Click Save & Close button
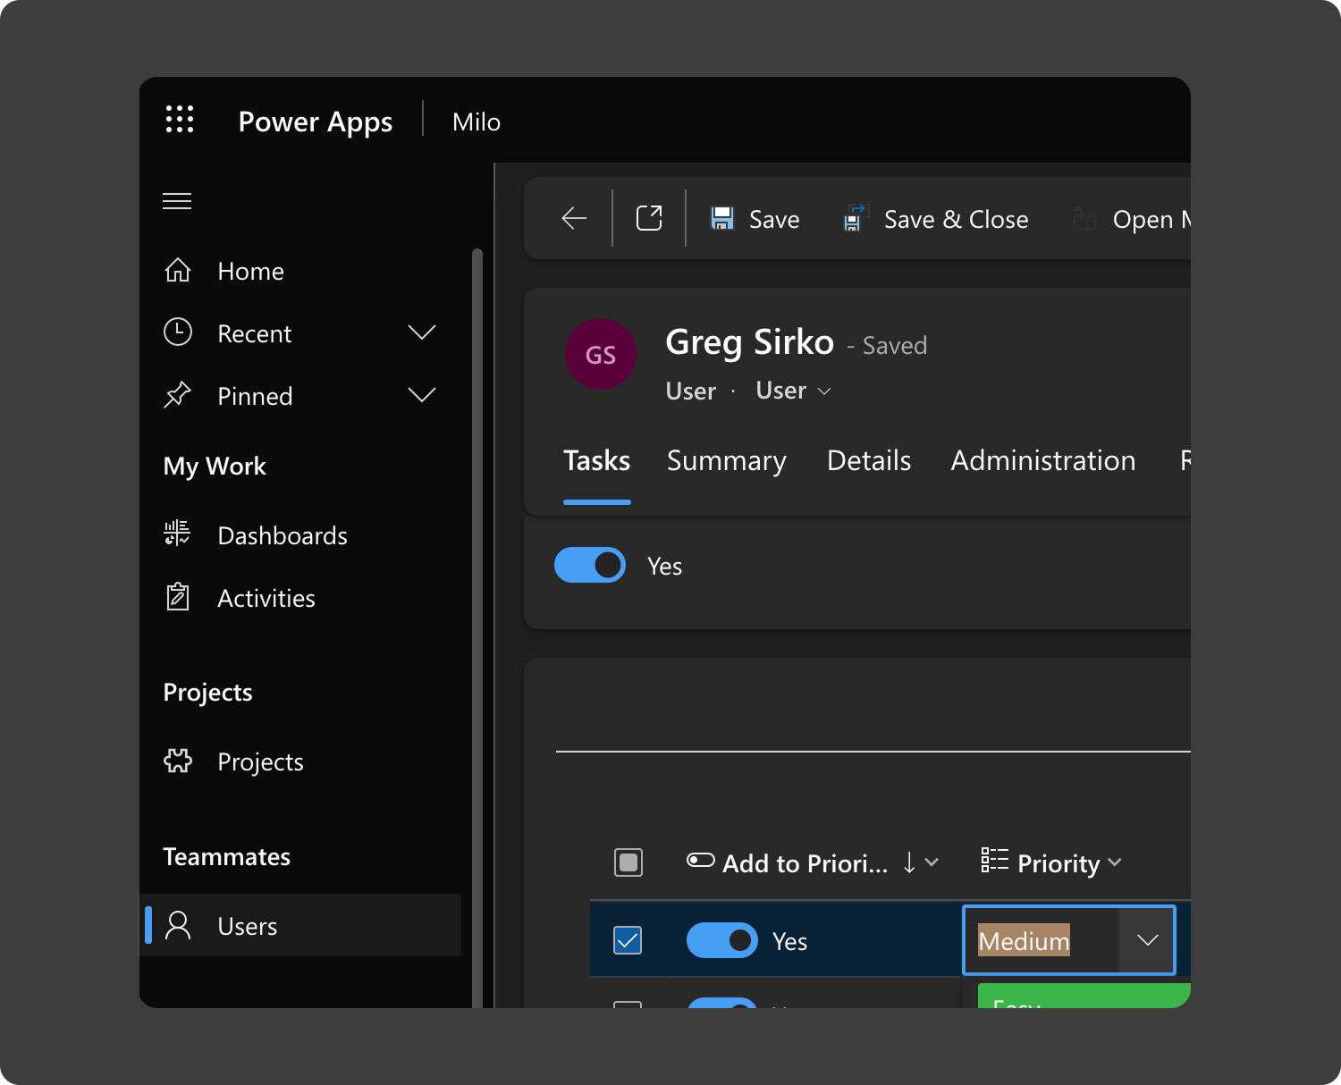 pyautogui.click(x=936, y=219)
